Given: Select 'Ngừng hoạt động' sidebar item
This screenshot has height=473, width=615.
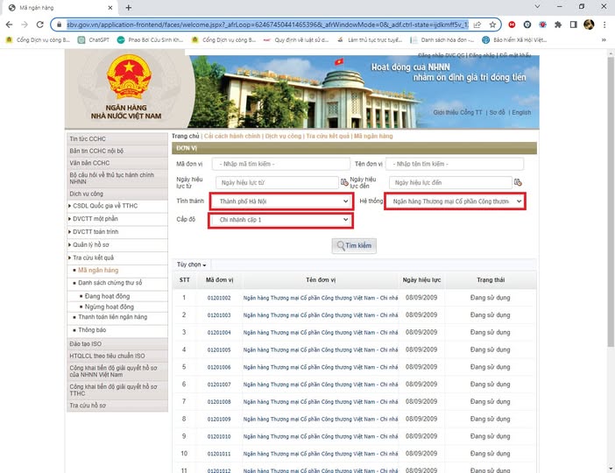Looking at the screenshot, I should click(x=110, y=307).
